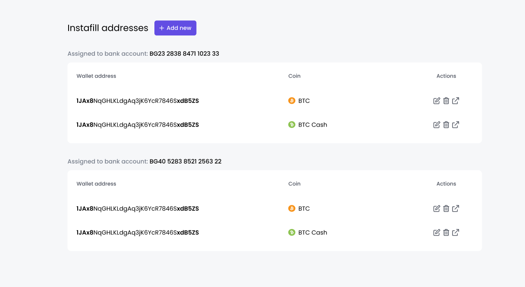
Task: Open external link for BG40 BTC address
Action: pyautogui.click(x=456, y=209)
